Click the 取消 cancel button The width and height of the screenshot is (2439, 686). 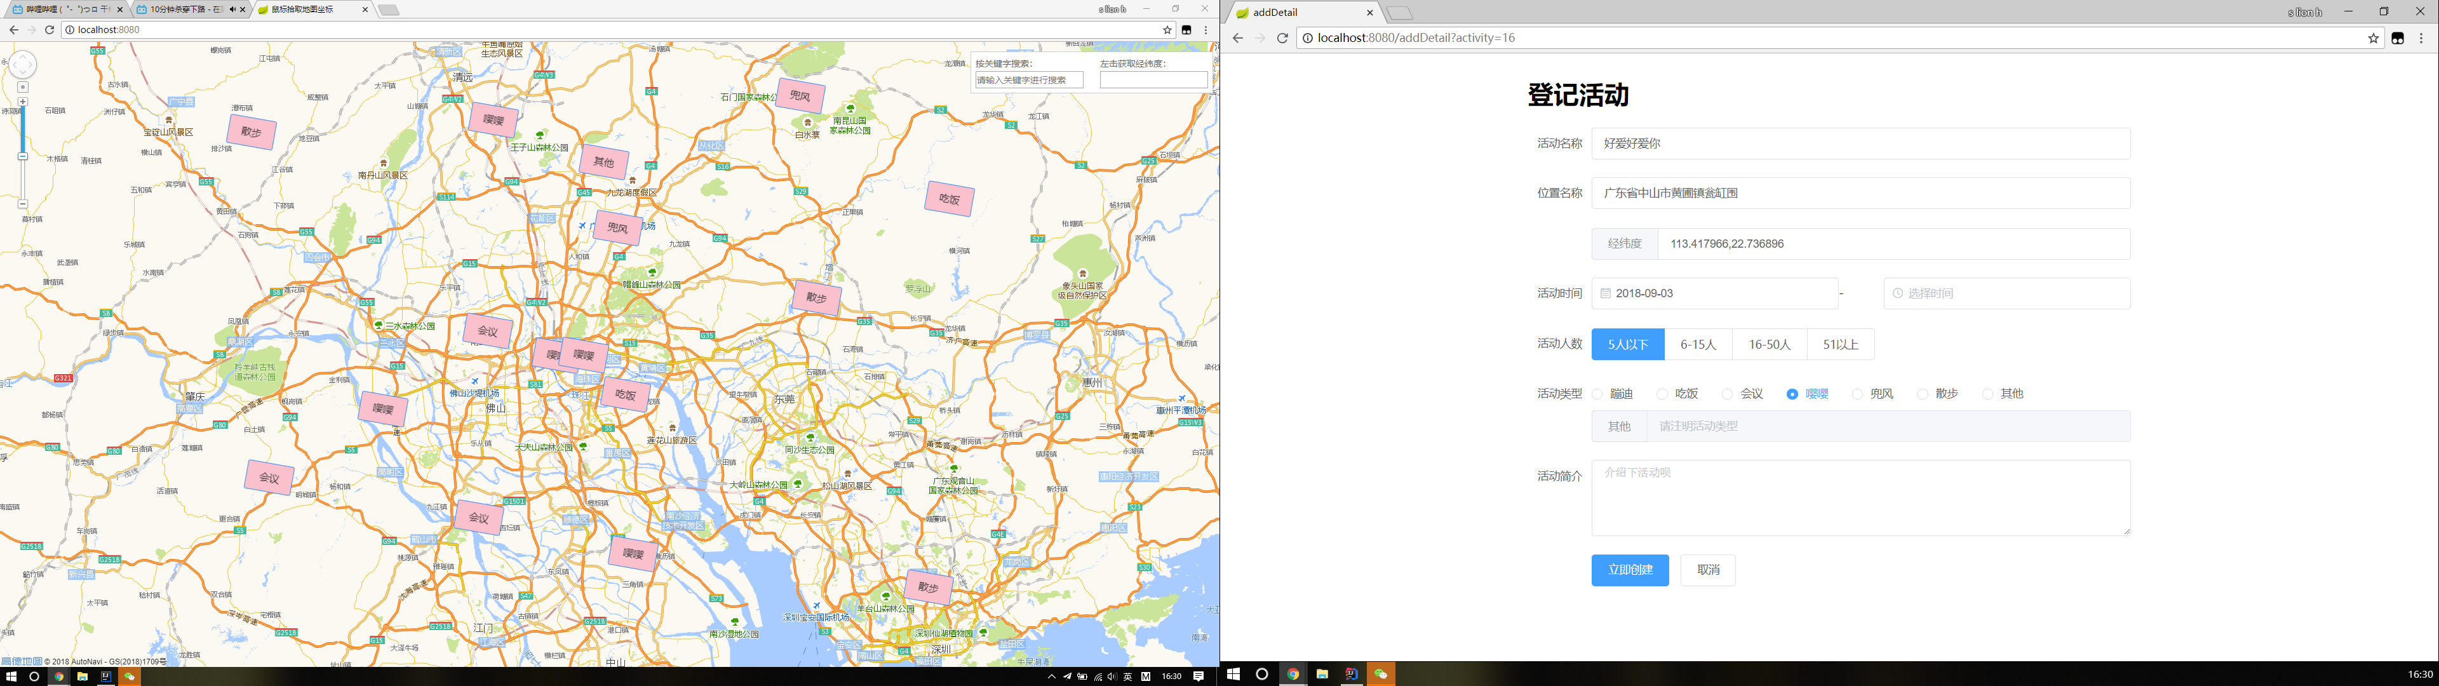click(x=1707, y=570)
